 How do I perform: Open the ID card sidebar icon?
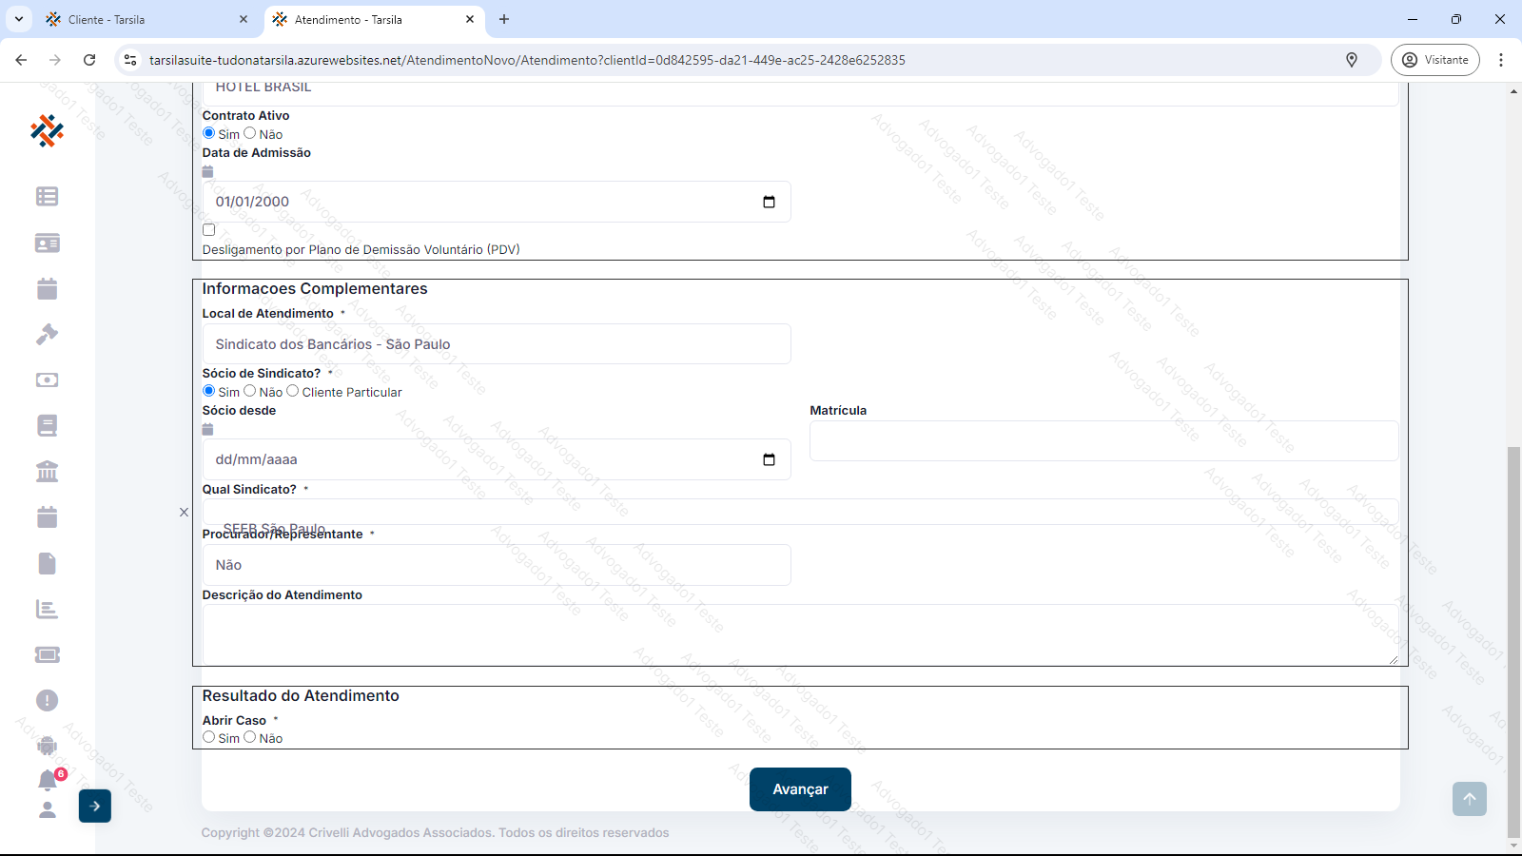(x=47, y=243)
